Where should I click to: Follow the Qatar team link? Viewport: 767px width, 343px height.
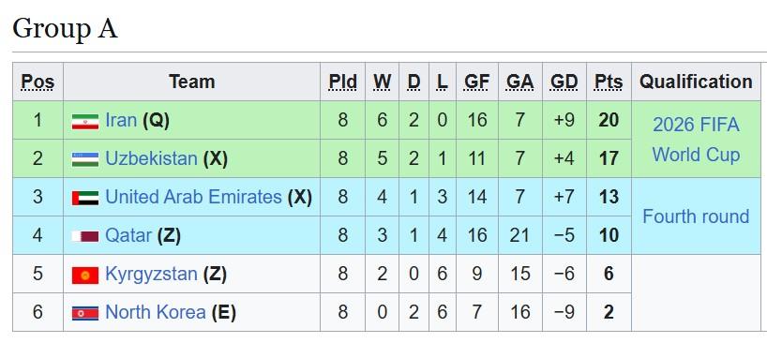(128, 235)
